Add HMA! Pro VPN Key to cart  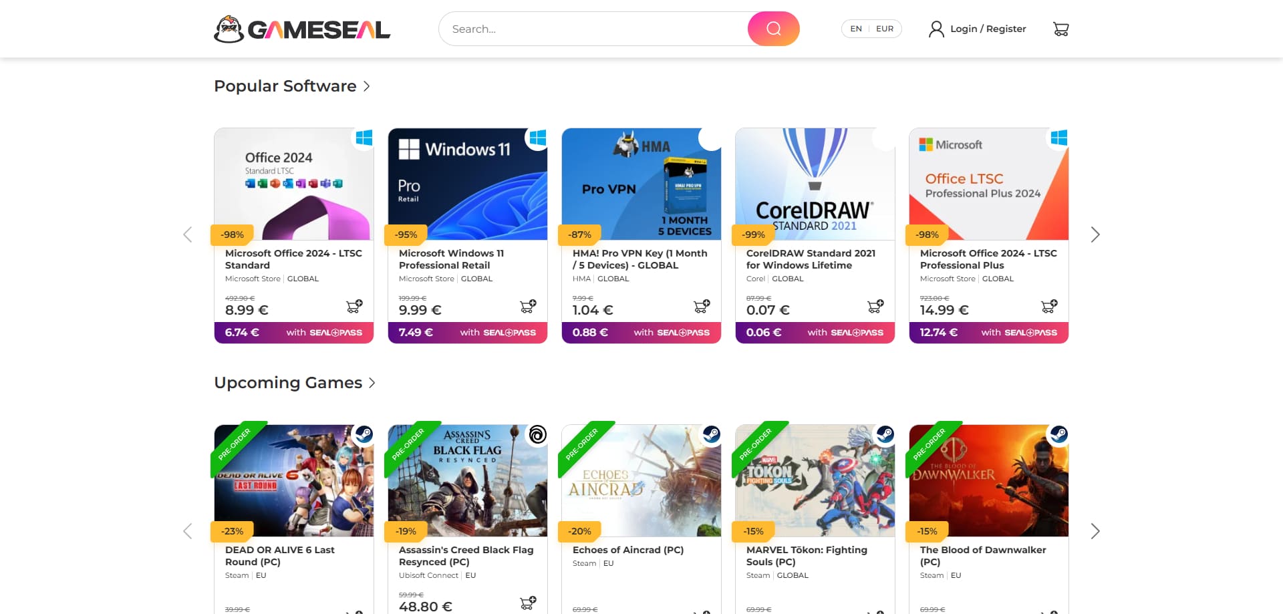coord(702,306)
